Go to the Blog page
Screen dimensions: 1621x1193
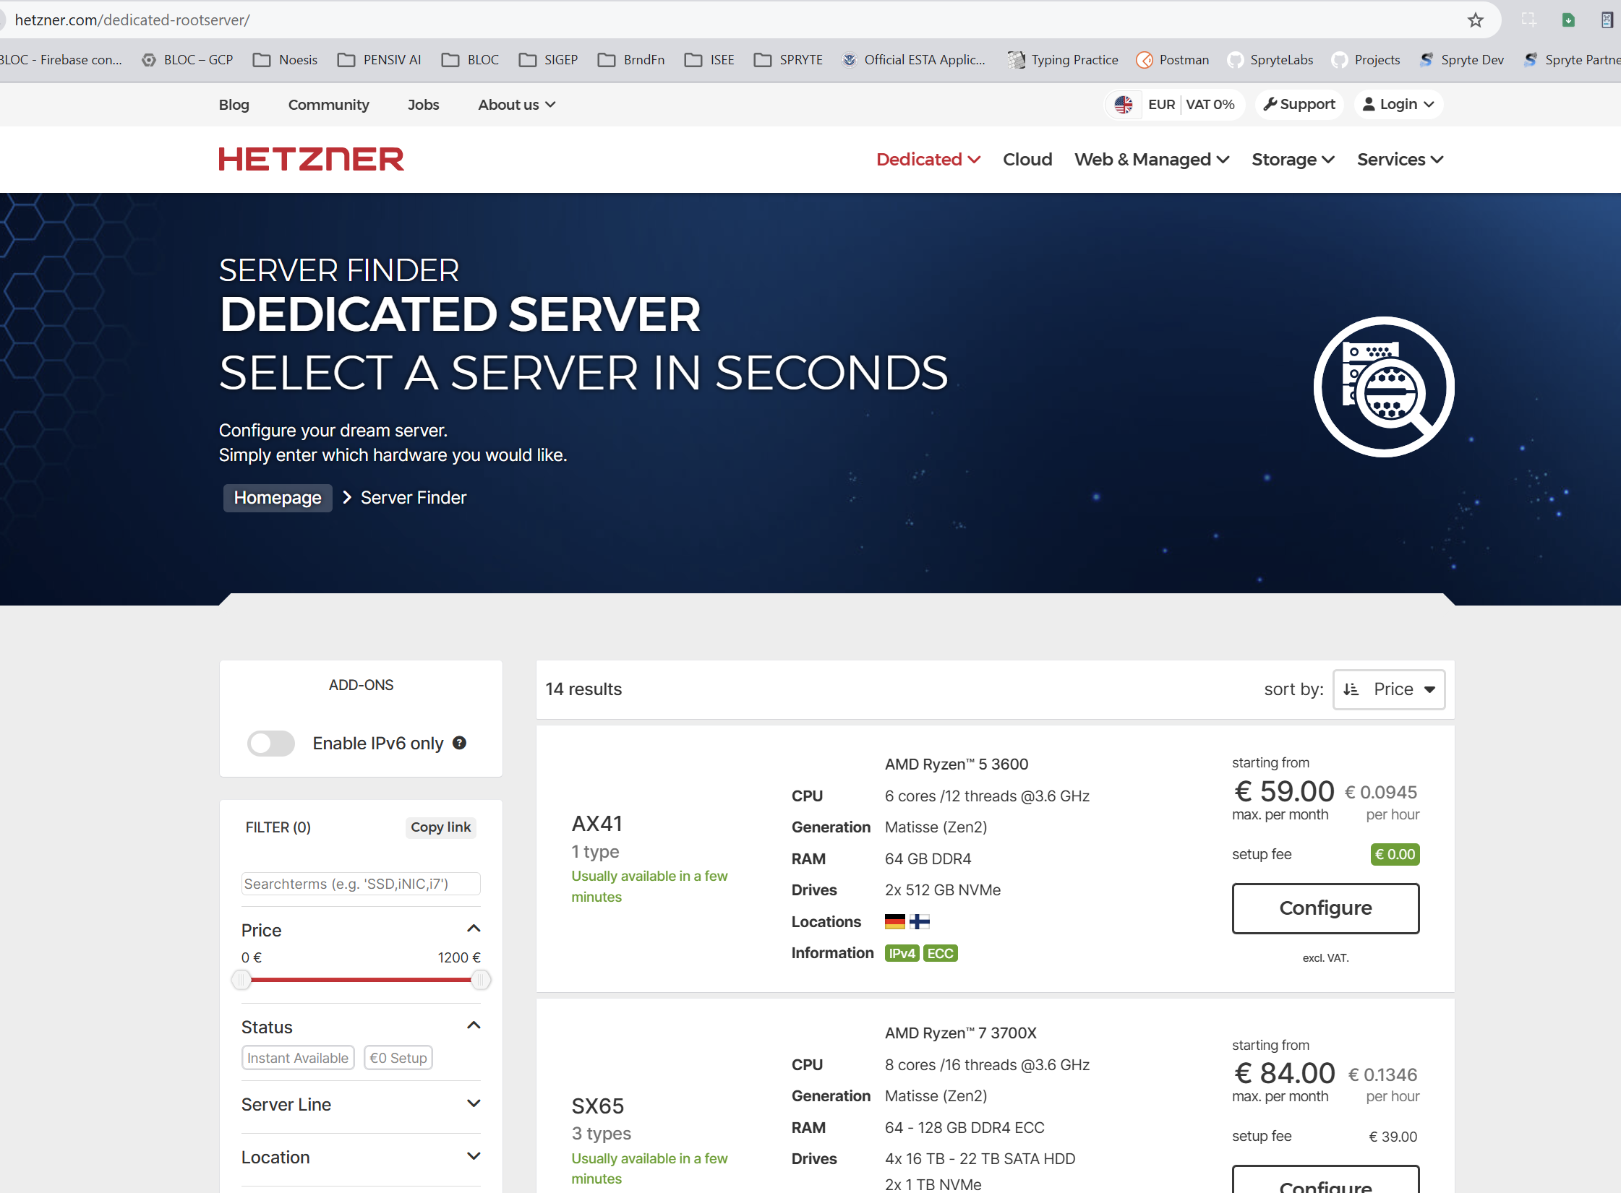pyautogui.click(x=234, y=105)
